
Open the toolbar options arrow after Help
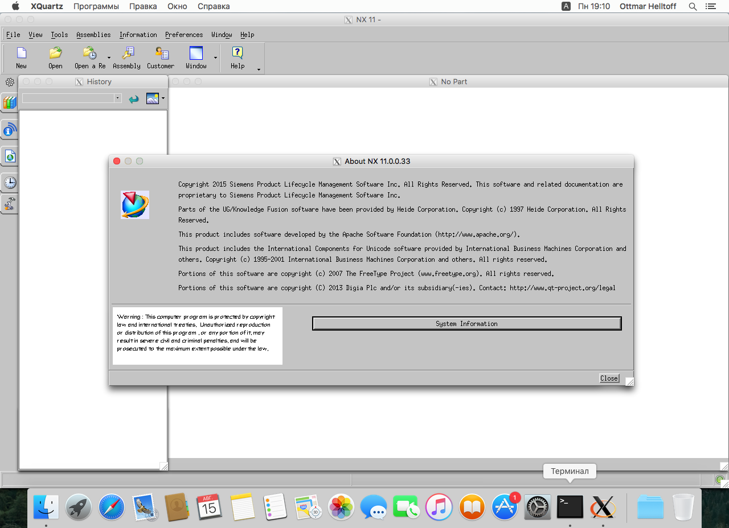pos(259,69)
